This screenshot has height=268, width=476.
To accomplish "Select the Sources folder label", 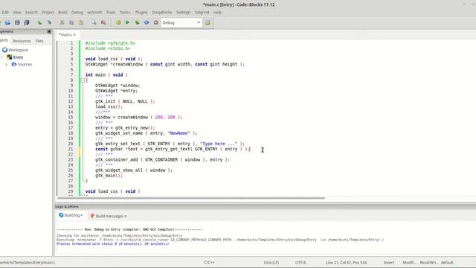I will (25, 65).
